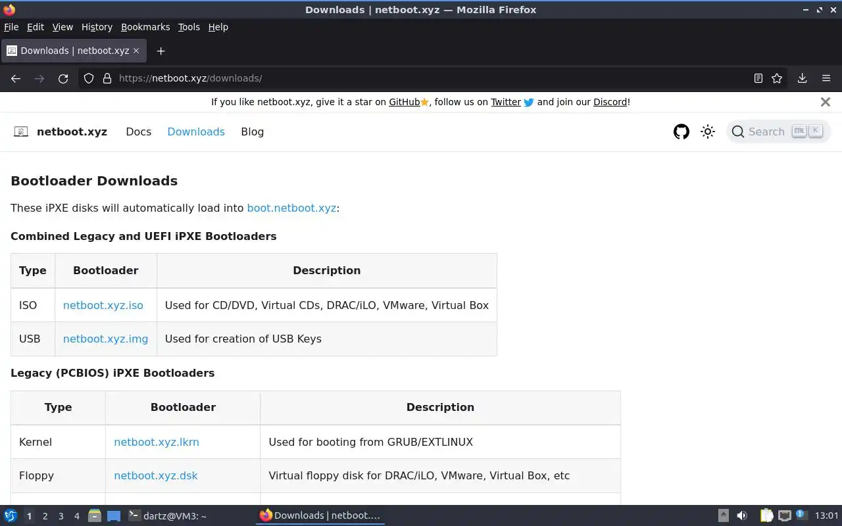
Task: Select the Downloads | netboot.xyz tab
Action: (x=73, y=51)
